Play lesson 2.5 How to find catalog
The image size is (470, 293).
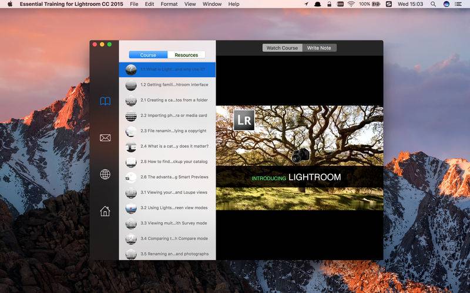(167, 162)
